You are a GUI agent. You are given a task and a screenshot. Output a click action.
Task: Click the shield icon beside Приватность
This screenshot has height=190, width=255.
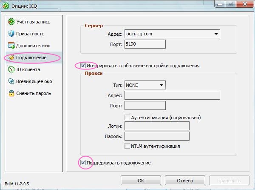11,34
